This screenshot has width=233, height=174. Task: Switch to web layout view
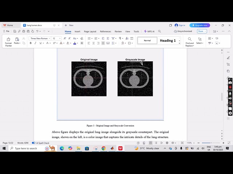point(167,143)
